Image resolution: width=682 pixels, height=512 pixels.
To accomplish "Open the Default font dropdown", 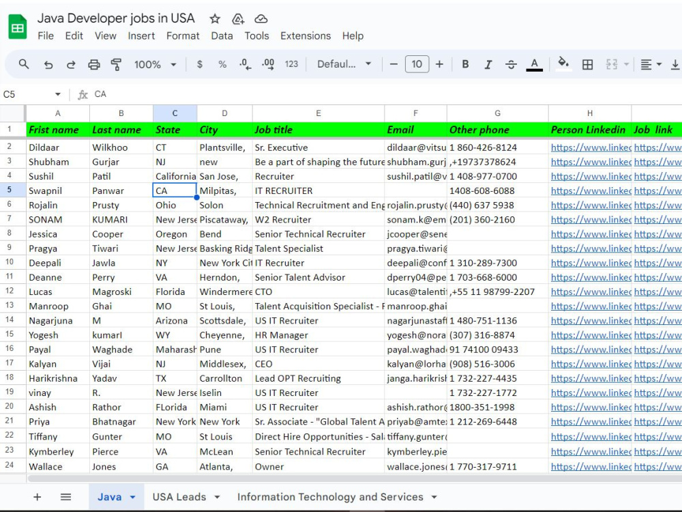I will coord(344,64).
